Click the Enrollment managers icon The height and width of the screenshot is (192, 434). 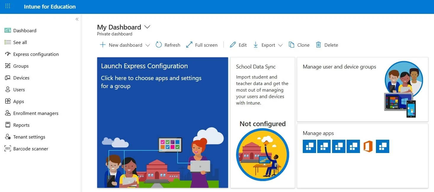pos(8,113)
